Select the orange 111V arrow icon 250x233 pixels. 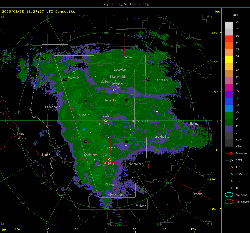pyautogui.click(x=229, y=167)
